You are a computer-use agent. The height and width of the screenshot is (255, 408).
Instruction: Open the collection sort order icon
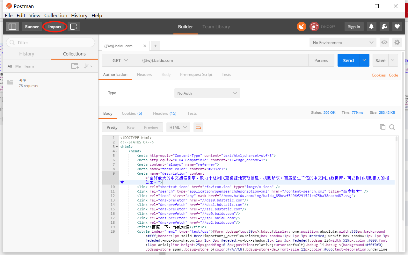(x=88, y=66)
